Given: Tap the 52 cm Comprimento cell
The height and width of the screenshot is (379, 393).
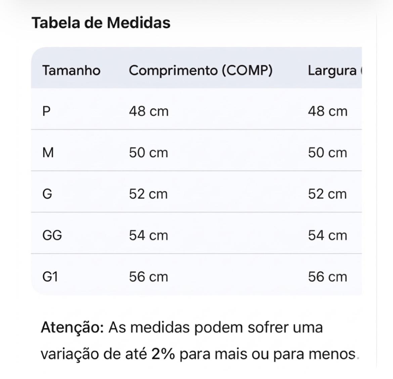Looking at the screenshot, I should coord(148,194).
